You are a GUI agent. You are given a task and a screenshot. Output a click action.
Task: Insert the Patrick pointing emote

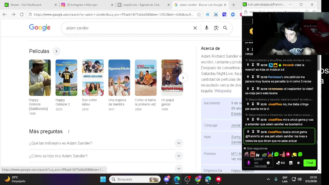(282, 154)
